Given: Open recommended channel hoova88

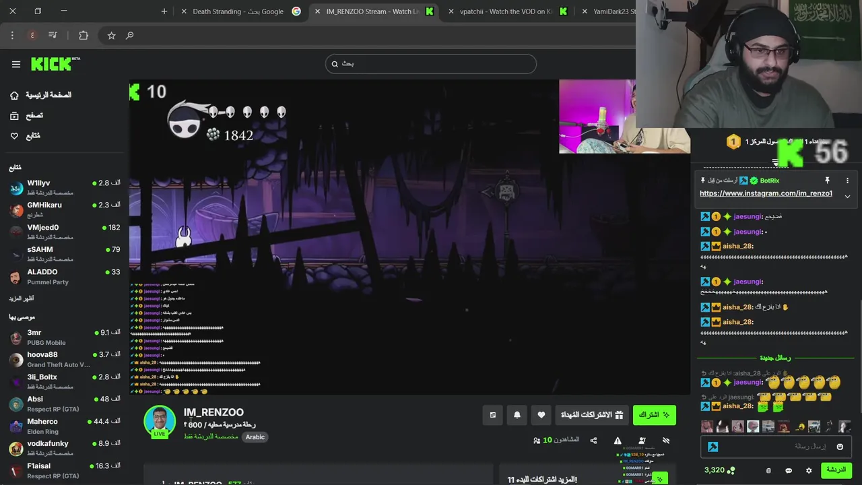Looking at the screenshot, I should (65, 359).
